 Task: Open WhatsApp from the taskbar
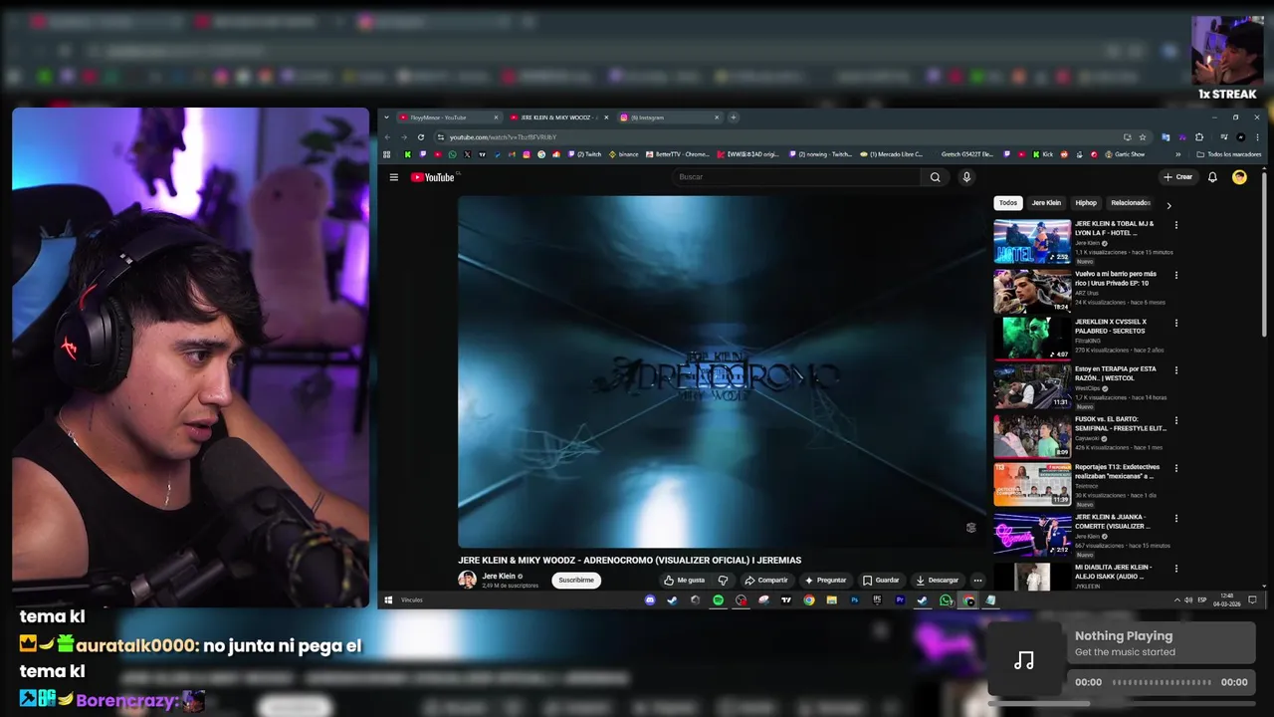click(946, 599)
